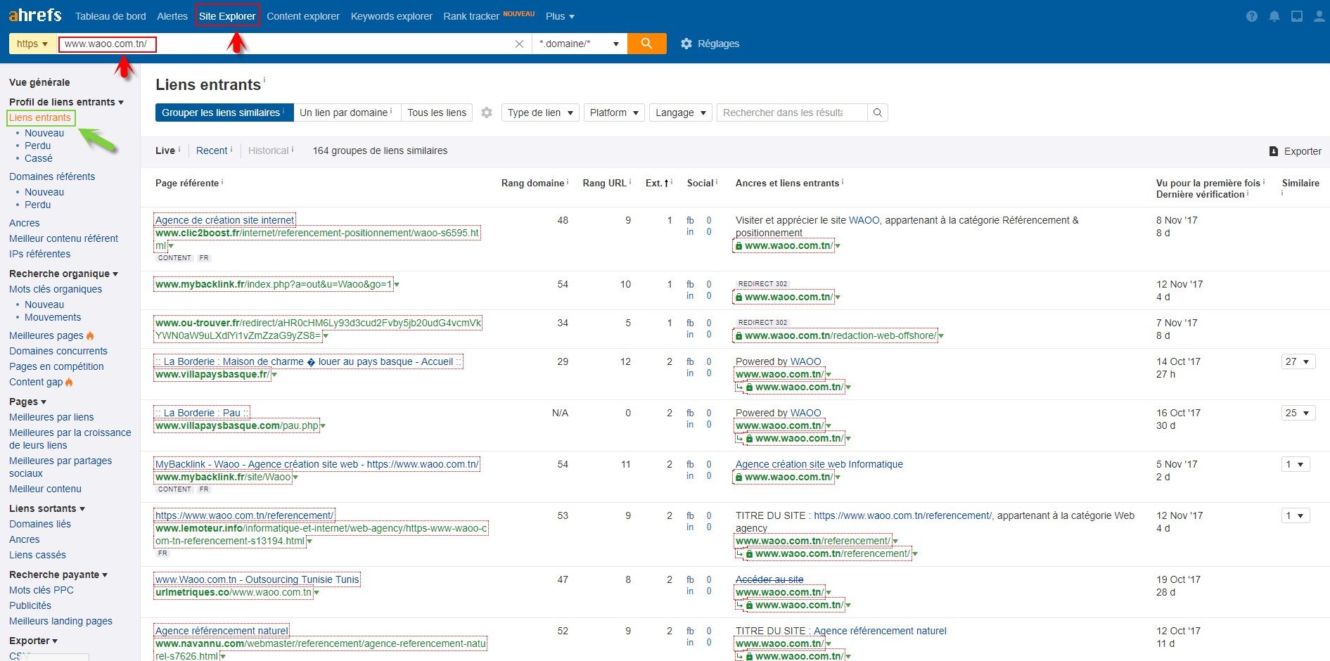This screenshot has width=1330, height=661.
Task: Expand Exporter sidebar section
Action: (x=33, y=641)
